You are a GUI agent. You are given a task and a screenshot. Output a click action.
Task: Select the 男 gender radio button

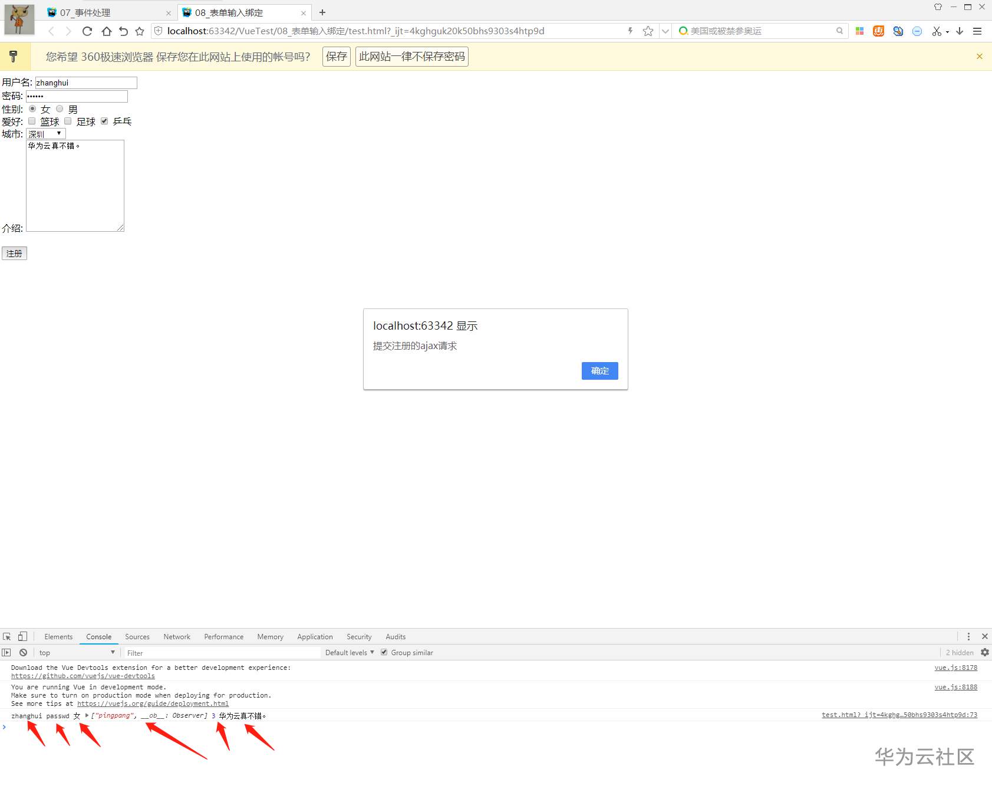60,109
